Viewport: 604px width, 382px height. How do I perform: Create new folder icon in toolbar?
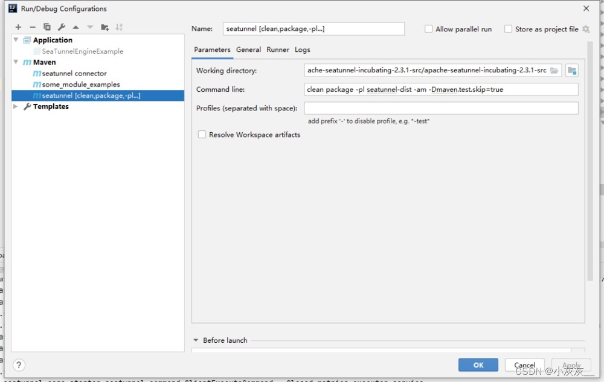pos(104,27)
